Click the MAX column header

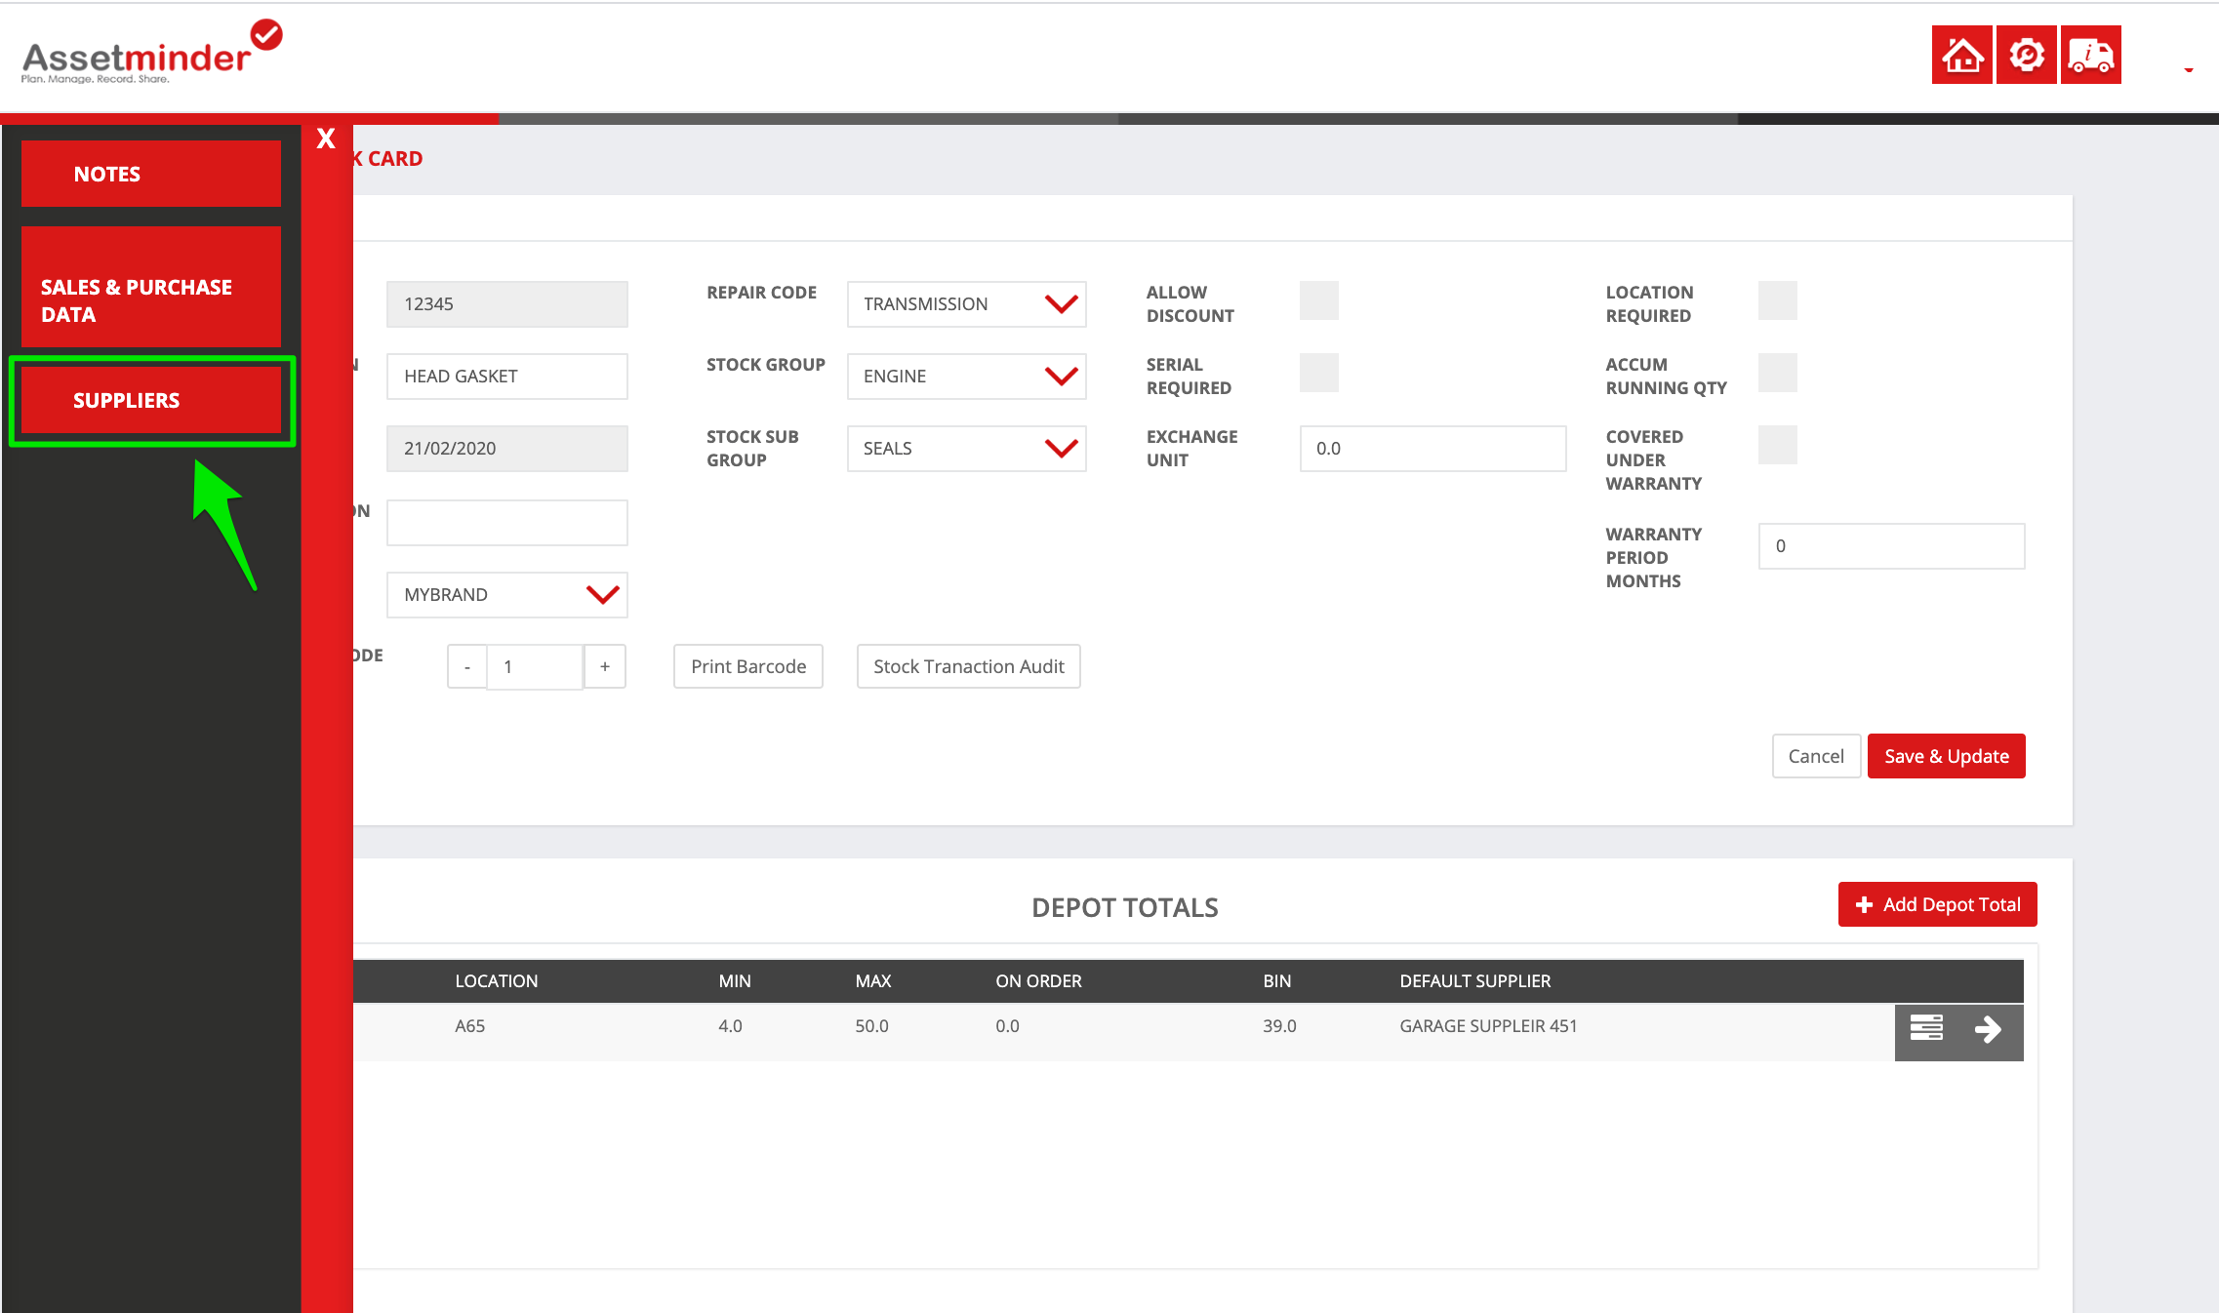(873, 981)
